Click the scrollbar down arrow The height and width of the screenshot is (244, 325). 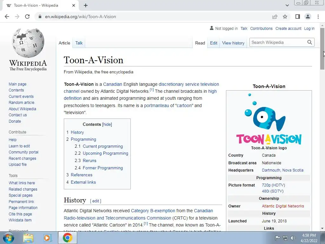click(322, 229)
